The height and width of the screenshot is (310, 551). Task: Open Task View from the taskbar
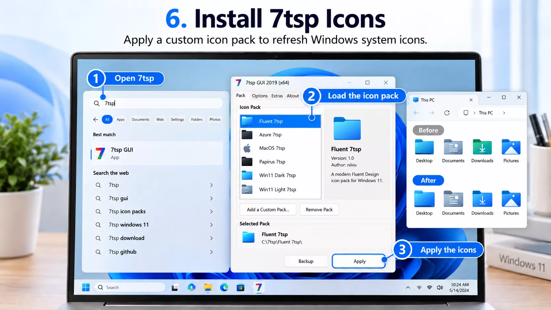click(x=175, y=288)
